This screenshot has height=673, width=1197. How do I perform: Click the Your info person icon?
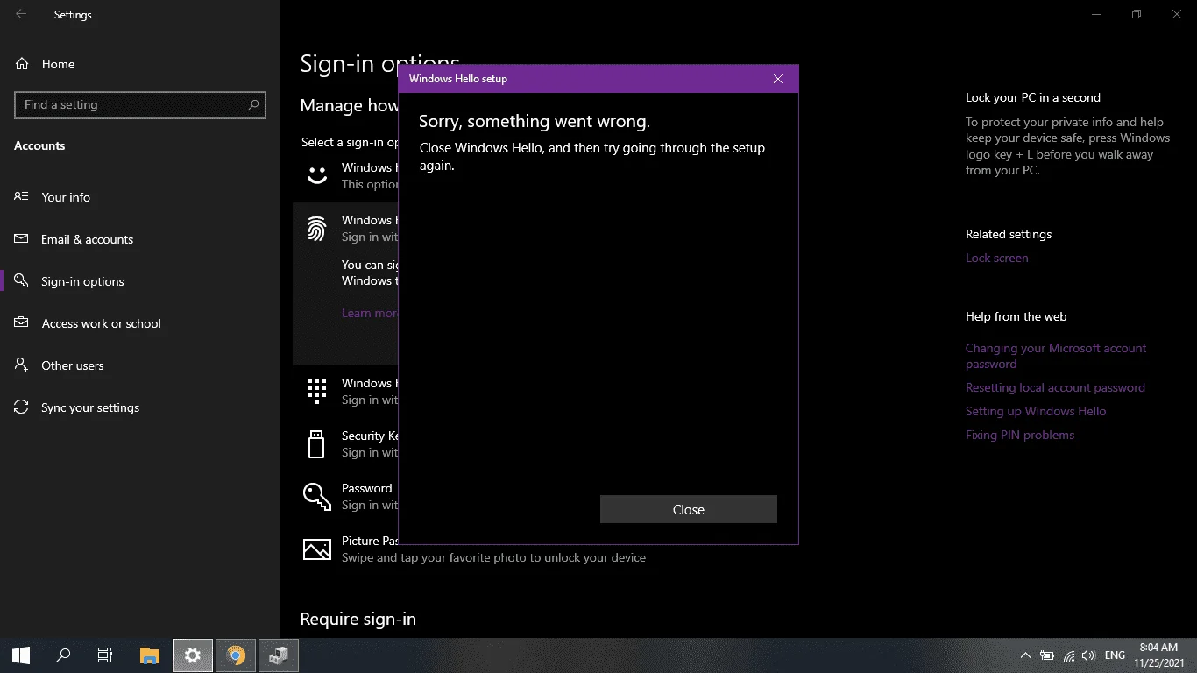tap(22, 196)
